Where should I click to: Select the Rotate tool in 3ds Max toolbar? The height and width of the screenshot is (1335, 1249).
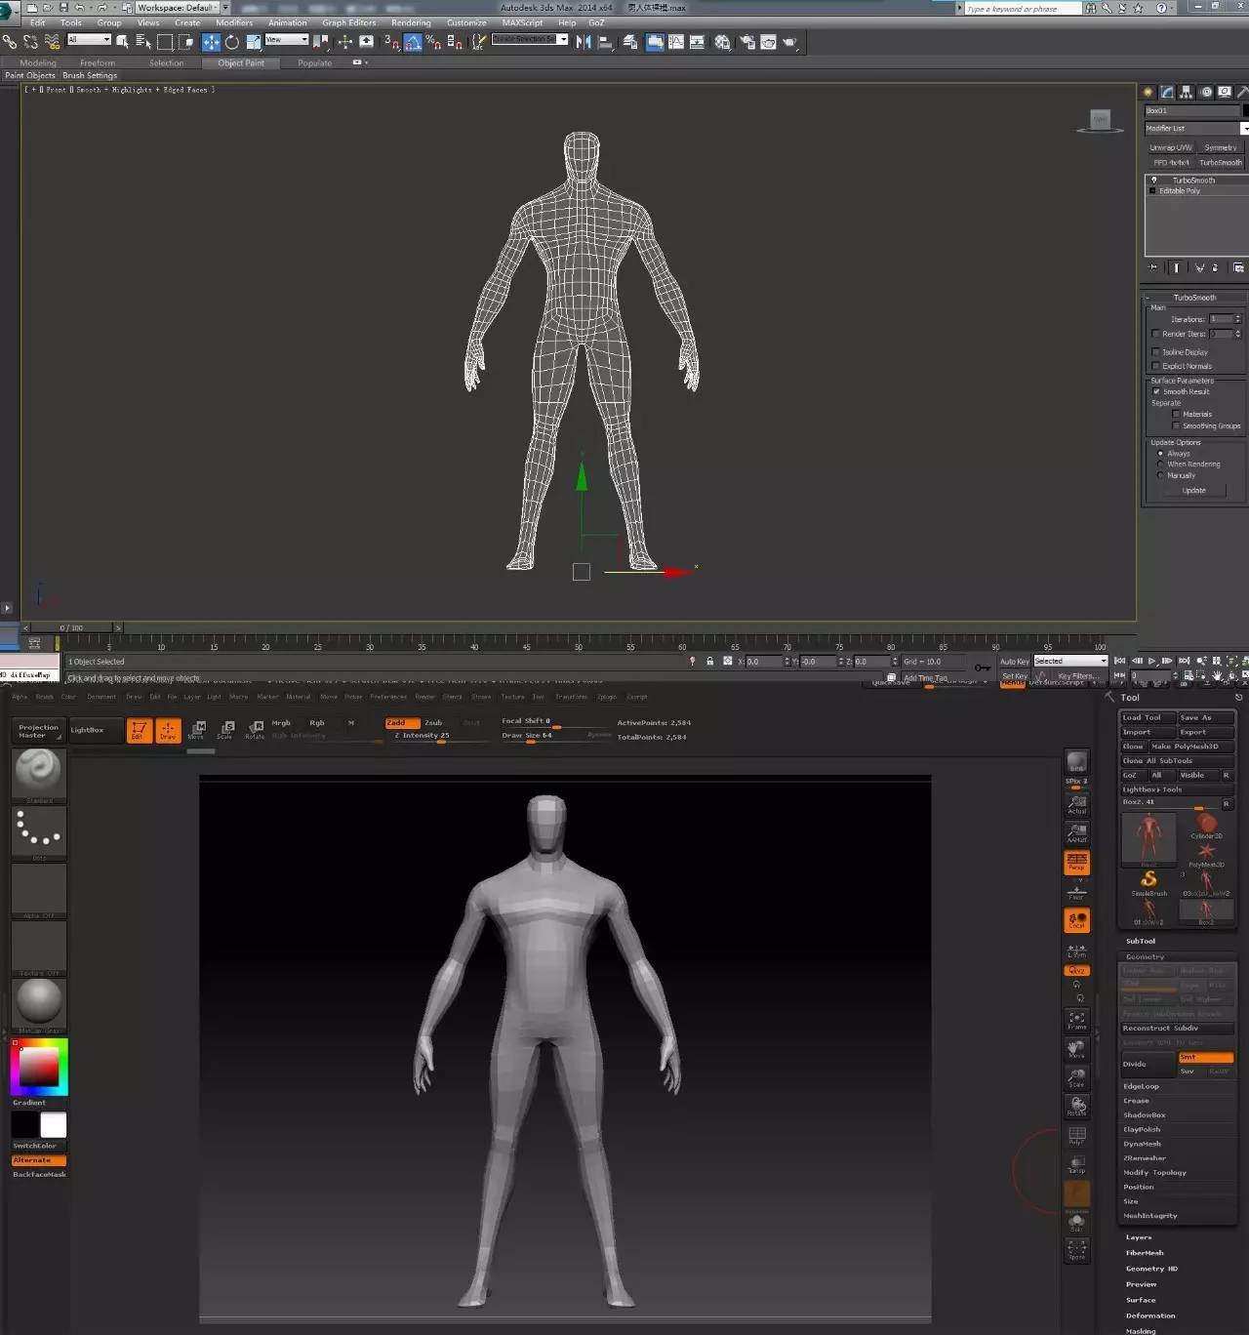click(232, 42)
